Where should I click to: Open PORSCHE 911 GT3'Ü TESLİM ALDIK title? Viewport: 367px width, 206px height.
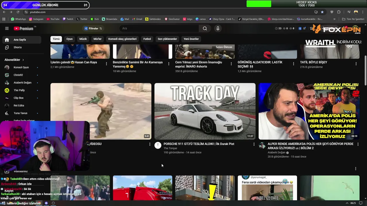pos(199,144)
